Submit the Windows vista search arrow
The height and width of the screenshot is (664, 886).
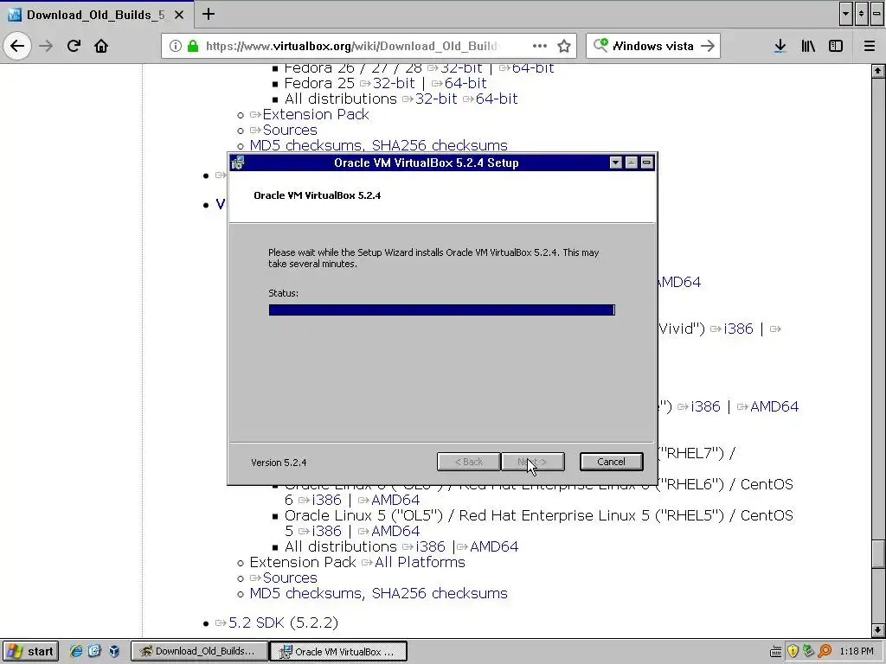708,46
